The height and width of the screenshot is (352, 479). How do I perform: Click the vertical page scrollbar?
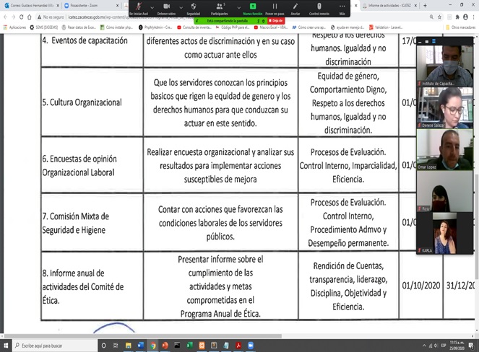[477, 226]
